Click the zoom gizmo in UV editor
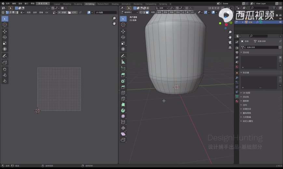283x169 pixels. click(x=114, y=19)
